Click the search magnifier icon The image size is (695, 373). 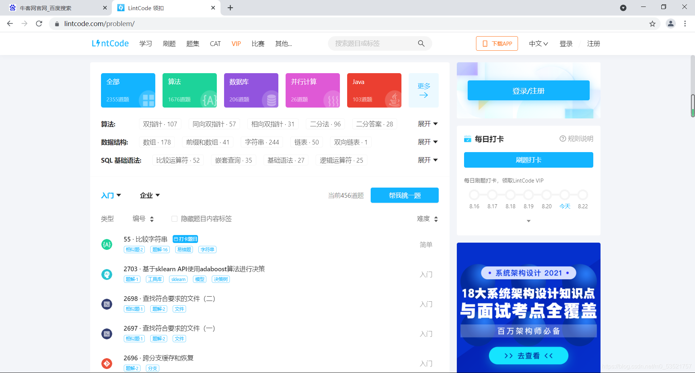[x=421, y=43]
